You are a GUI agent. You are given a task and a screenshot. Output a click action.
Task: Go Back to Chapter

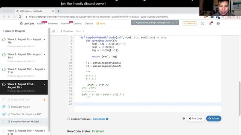tap(14, 31)
